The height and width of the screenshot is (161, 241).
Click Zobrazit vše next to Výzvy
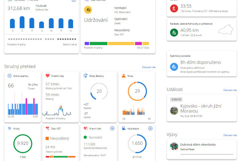[230, 135]
